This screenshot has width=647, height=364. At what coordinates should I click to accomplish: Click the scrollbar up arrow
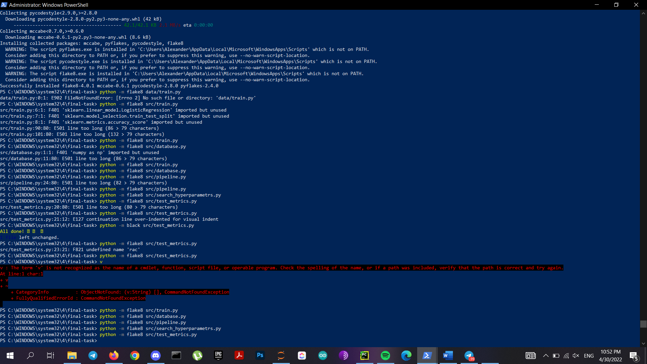643,13
